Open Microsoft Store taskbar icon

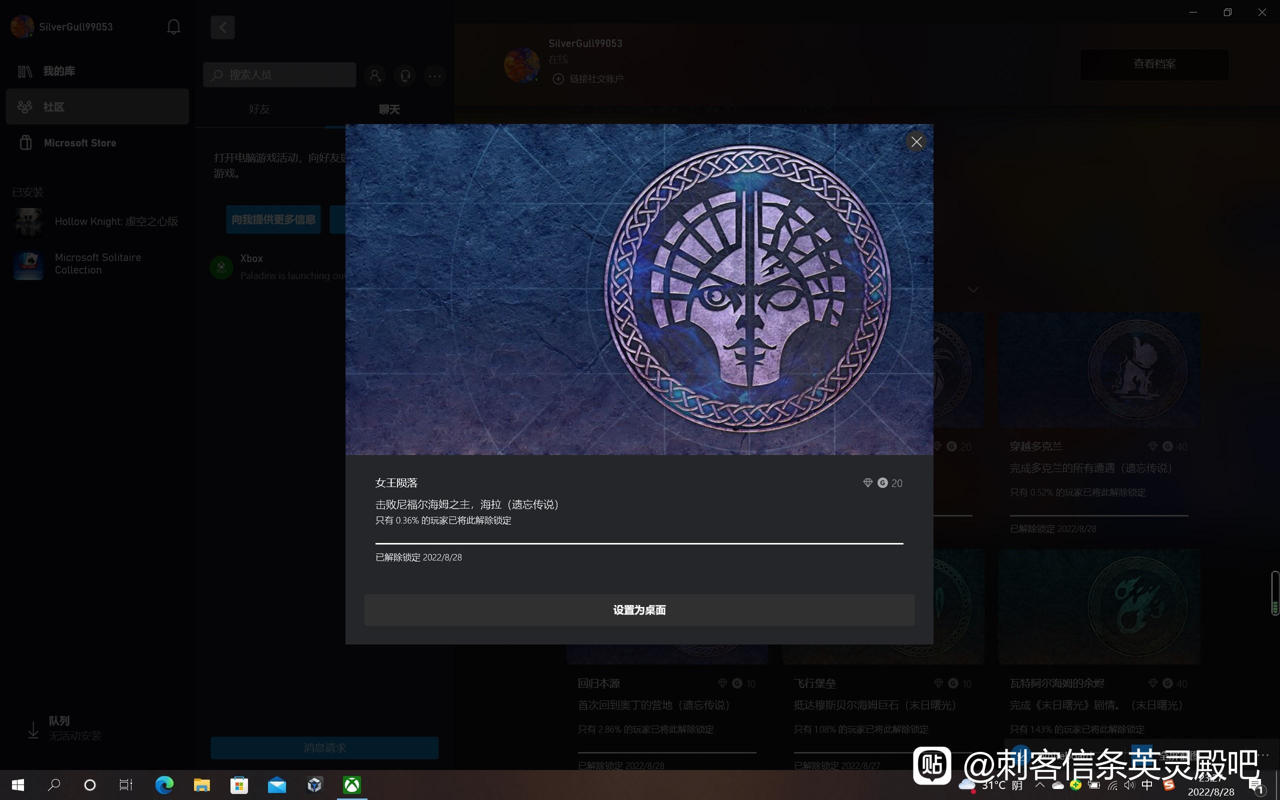(239, 785)
